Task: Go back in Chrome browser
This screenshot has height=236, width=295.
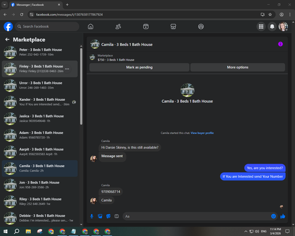Action: click(x=5, y=15)
